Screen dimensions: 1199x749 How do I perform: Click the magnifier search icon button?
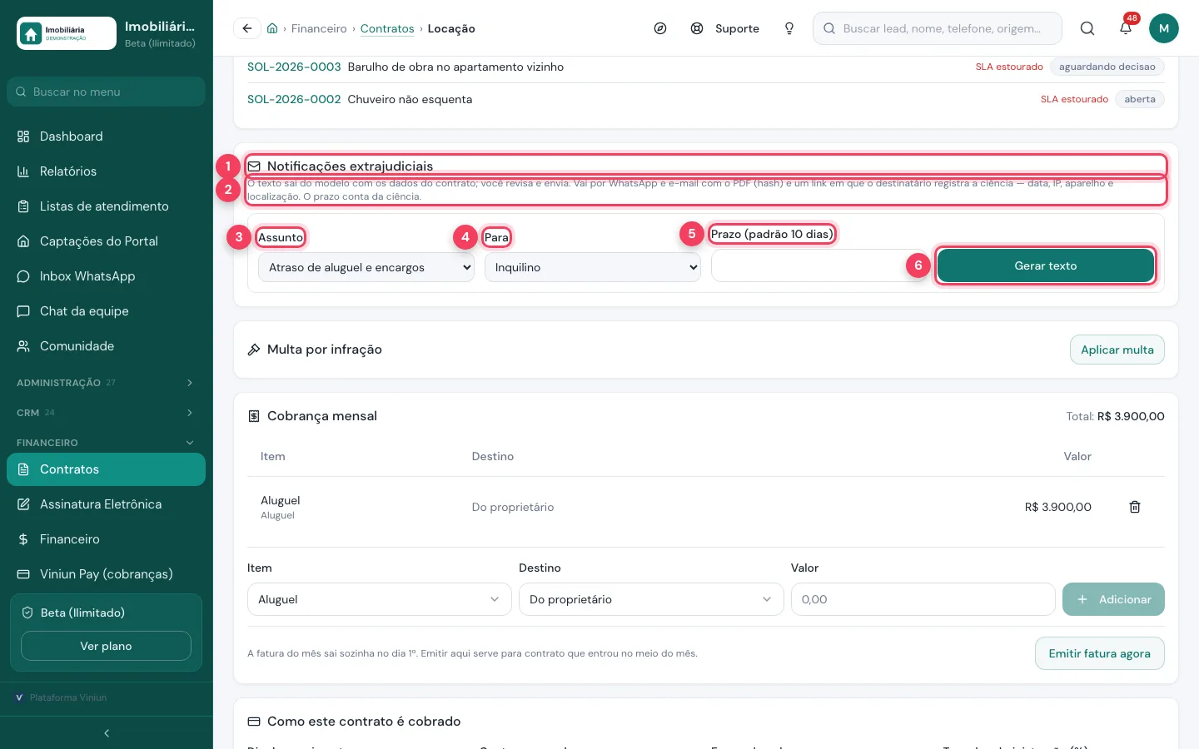1087,28
